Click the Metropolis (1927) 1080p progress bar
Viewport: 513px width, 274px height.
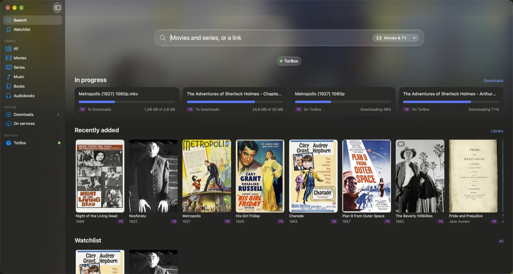tap(343, 102)
